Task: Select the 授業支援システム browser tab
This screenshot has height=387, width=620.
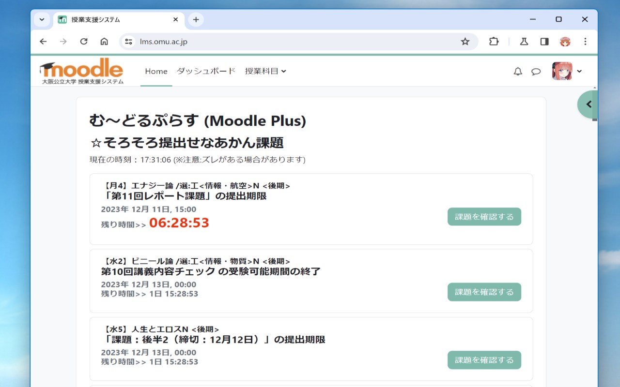Action: point(119,20)
